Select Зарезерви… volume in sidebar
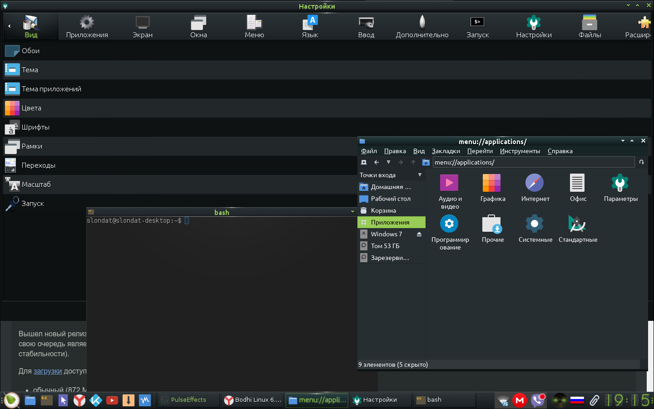Image resolution: width=654 pixels, height=409 pixels. pos(391,258)
